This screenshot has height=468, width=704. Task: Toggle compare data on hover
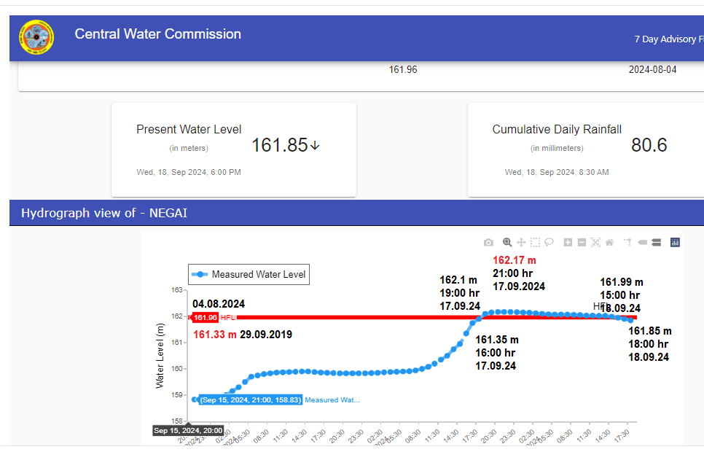656,242
